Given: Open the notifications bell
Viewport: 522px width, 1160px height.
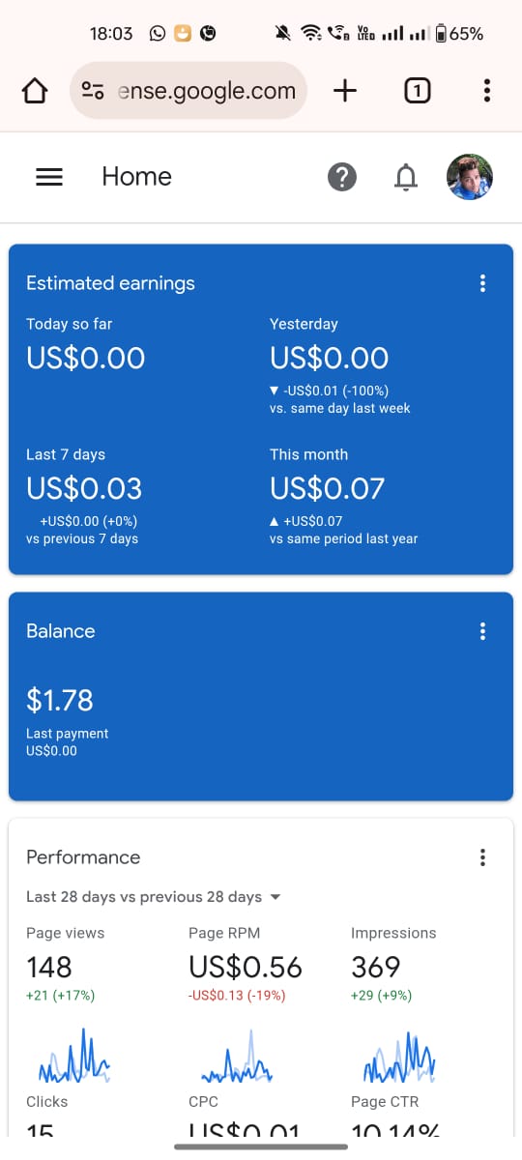Looking at the screenshot, I should click(x=407, y=177).
